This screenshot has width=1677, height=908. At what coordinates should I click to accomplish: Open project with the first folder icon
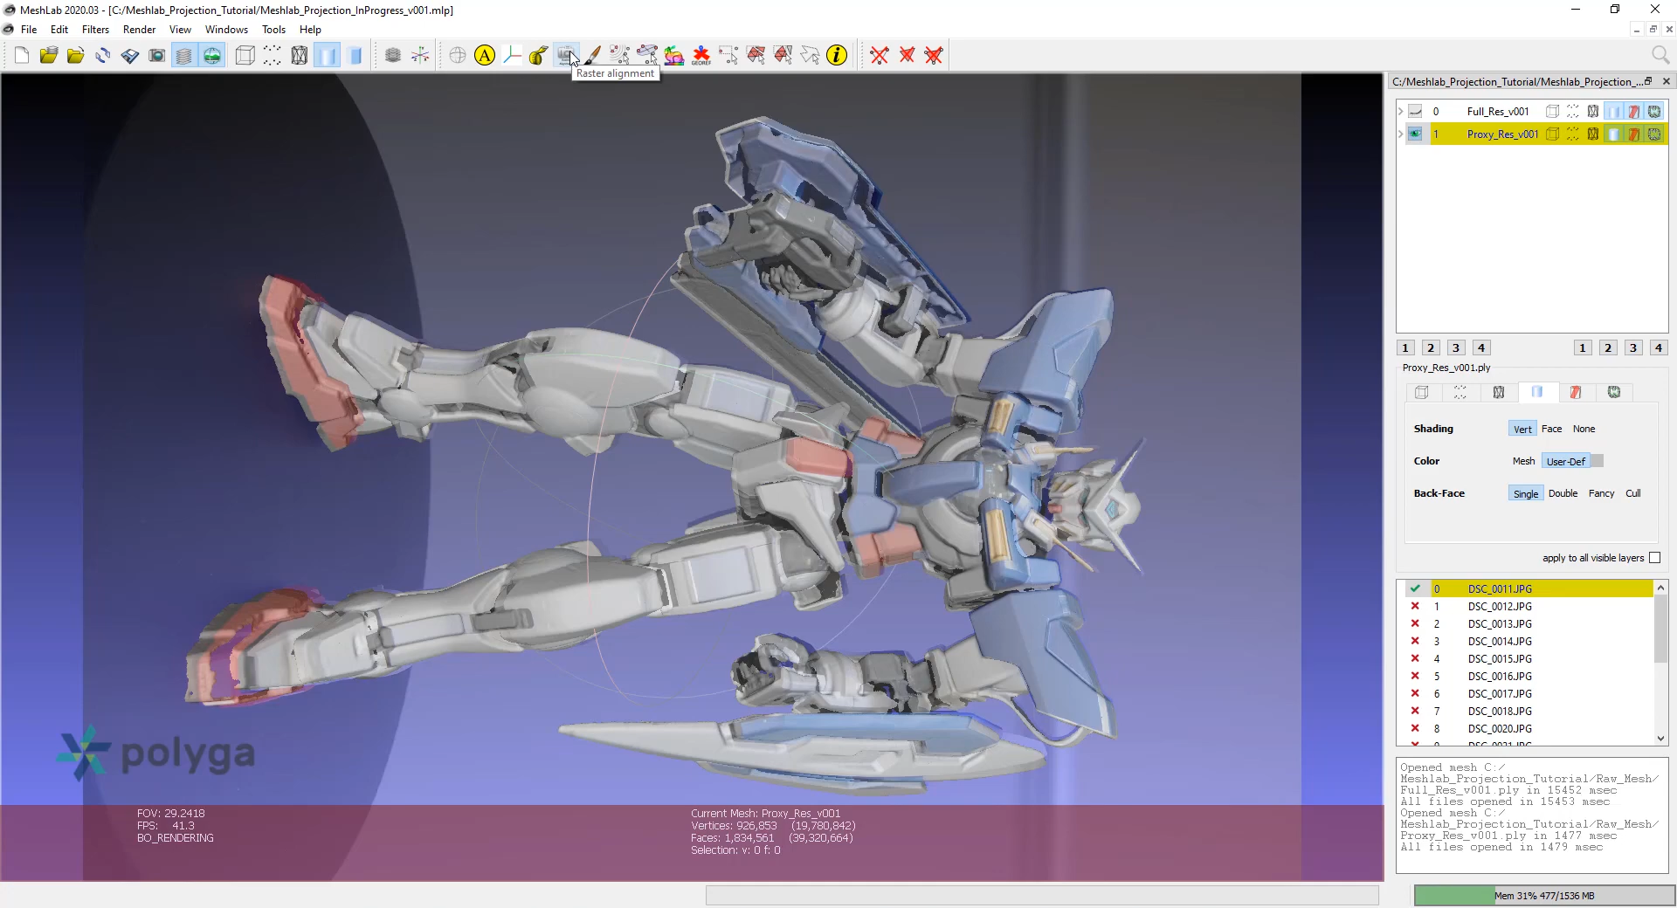[x=48, y=56]
